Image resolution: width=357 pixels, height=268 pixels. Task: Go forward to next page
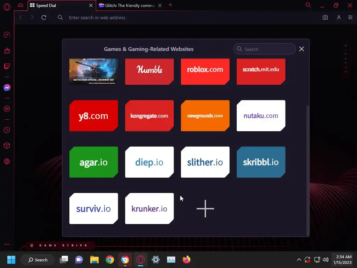32,17
